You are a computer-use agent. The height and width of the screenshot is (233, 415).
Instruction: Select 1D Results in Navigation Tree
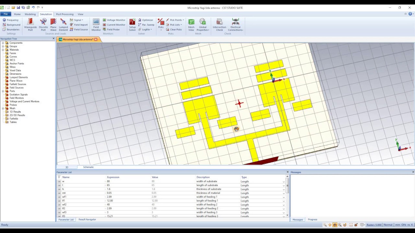pyautogui.click(x=15, y=112)
